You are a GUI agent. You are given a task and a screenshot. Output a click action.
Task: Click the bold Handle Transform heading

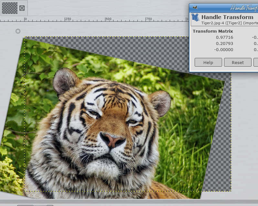click(227, 17)
